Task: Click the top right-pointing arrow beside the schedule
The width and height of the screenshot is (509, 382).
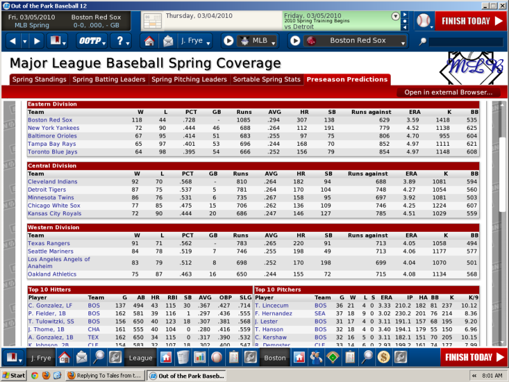Action: 405,15
